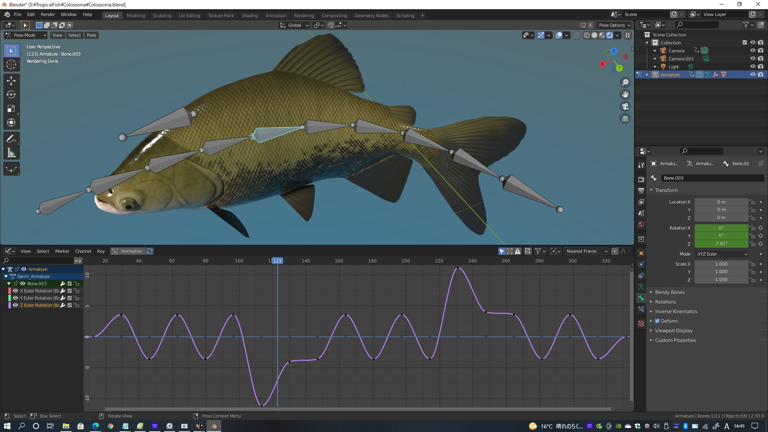
Task: Select the Cursor tool in viewport toolbar
Action: coord(11,65)
